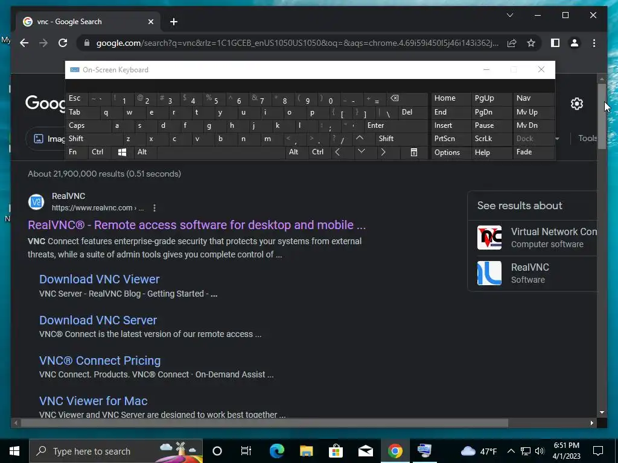618x463 pixels.
Task: Click the page's horizontal scrollbar thumb
Action: (x=264, y=423)
